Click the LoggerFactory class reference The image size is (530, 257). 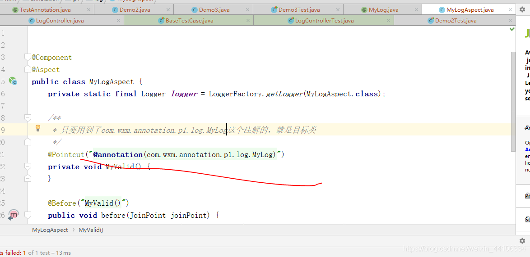(235, 94)
